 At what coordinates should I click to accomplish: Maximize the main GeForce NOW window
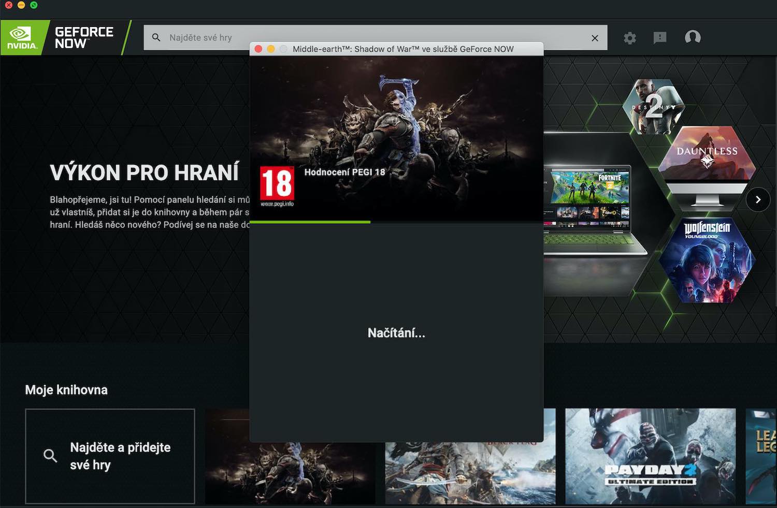pyautogui.click(x=34, y=5)
